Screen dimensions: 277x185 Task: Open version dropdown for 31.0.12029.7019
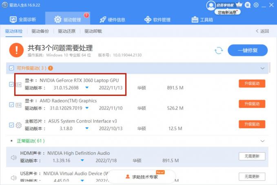coord(87,108)
